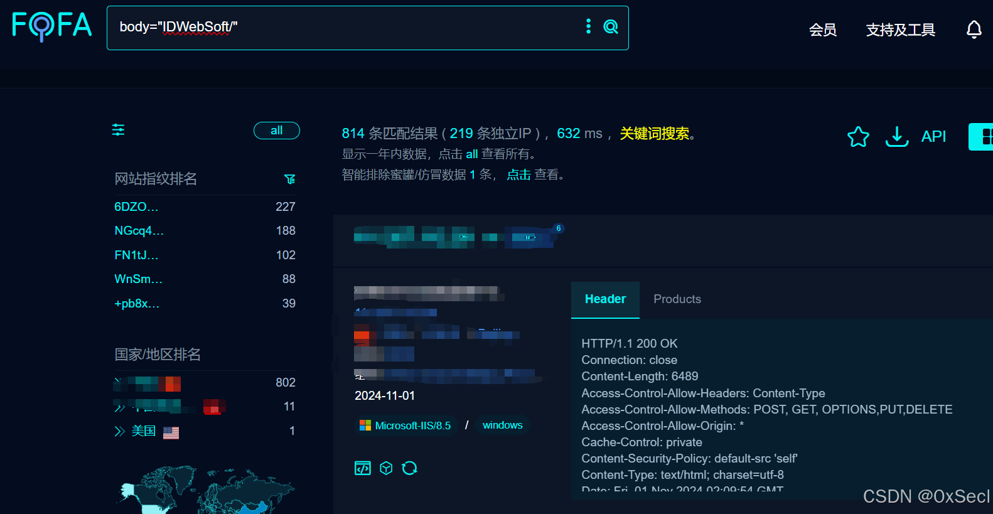Toggle the all data pill button
The width and height of the screenshot is (993, 514).
pyautogui.click(x=277, y=131)
